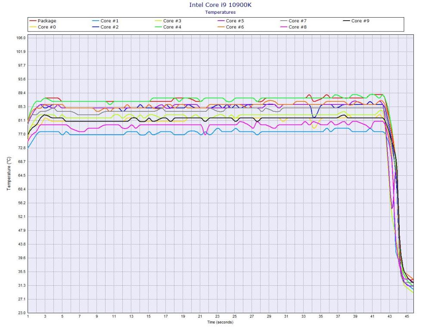Click the Core #8 legend label

[x=298, y=27]
